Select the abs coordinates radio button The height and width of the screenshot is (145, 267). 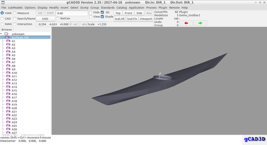coord(79,24)
